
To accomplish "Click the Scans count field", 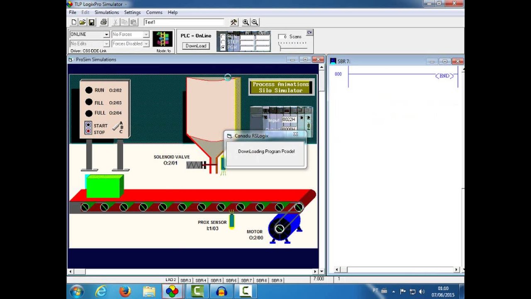I will point(282,37).
